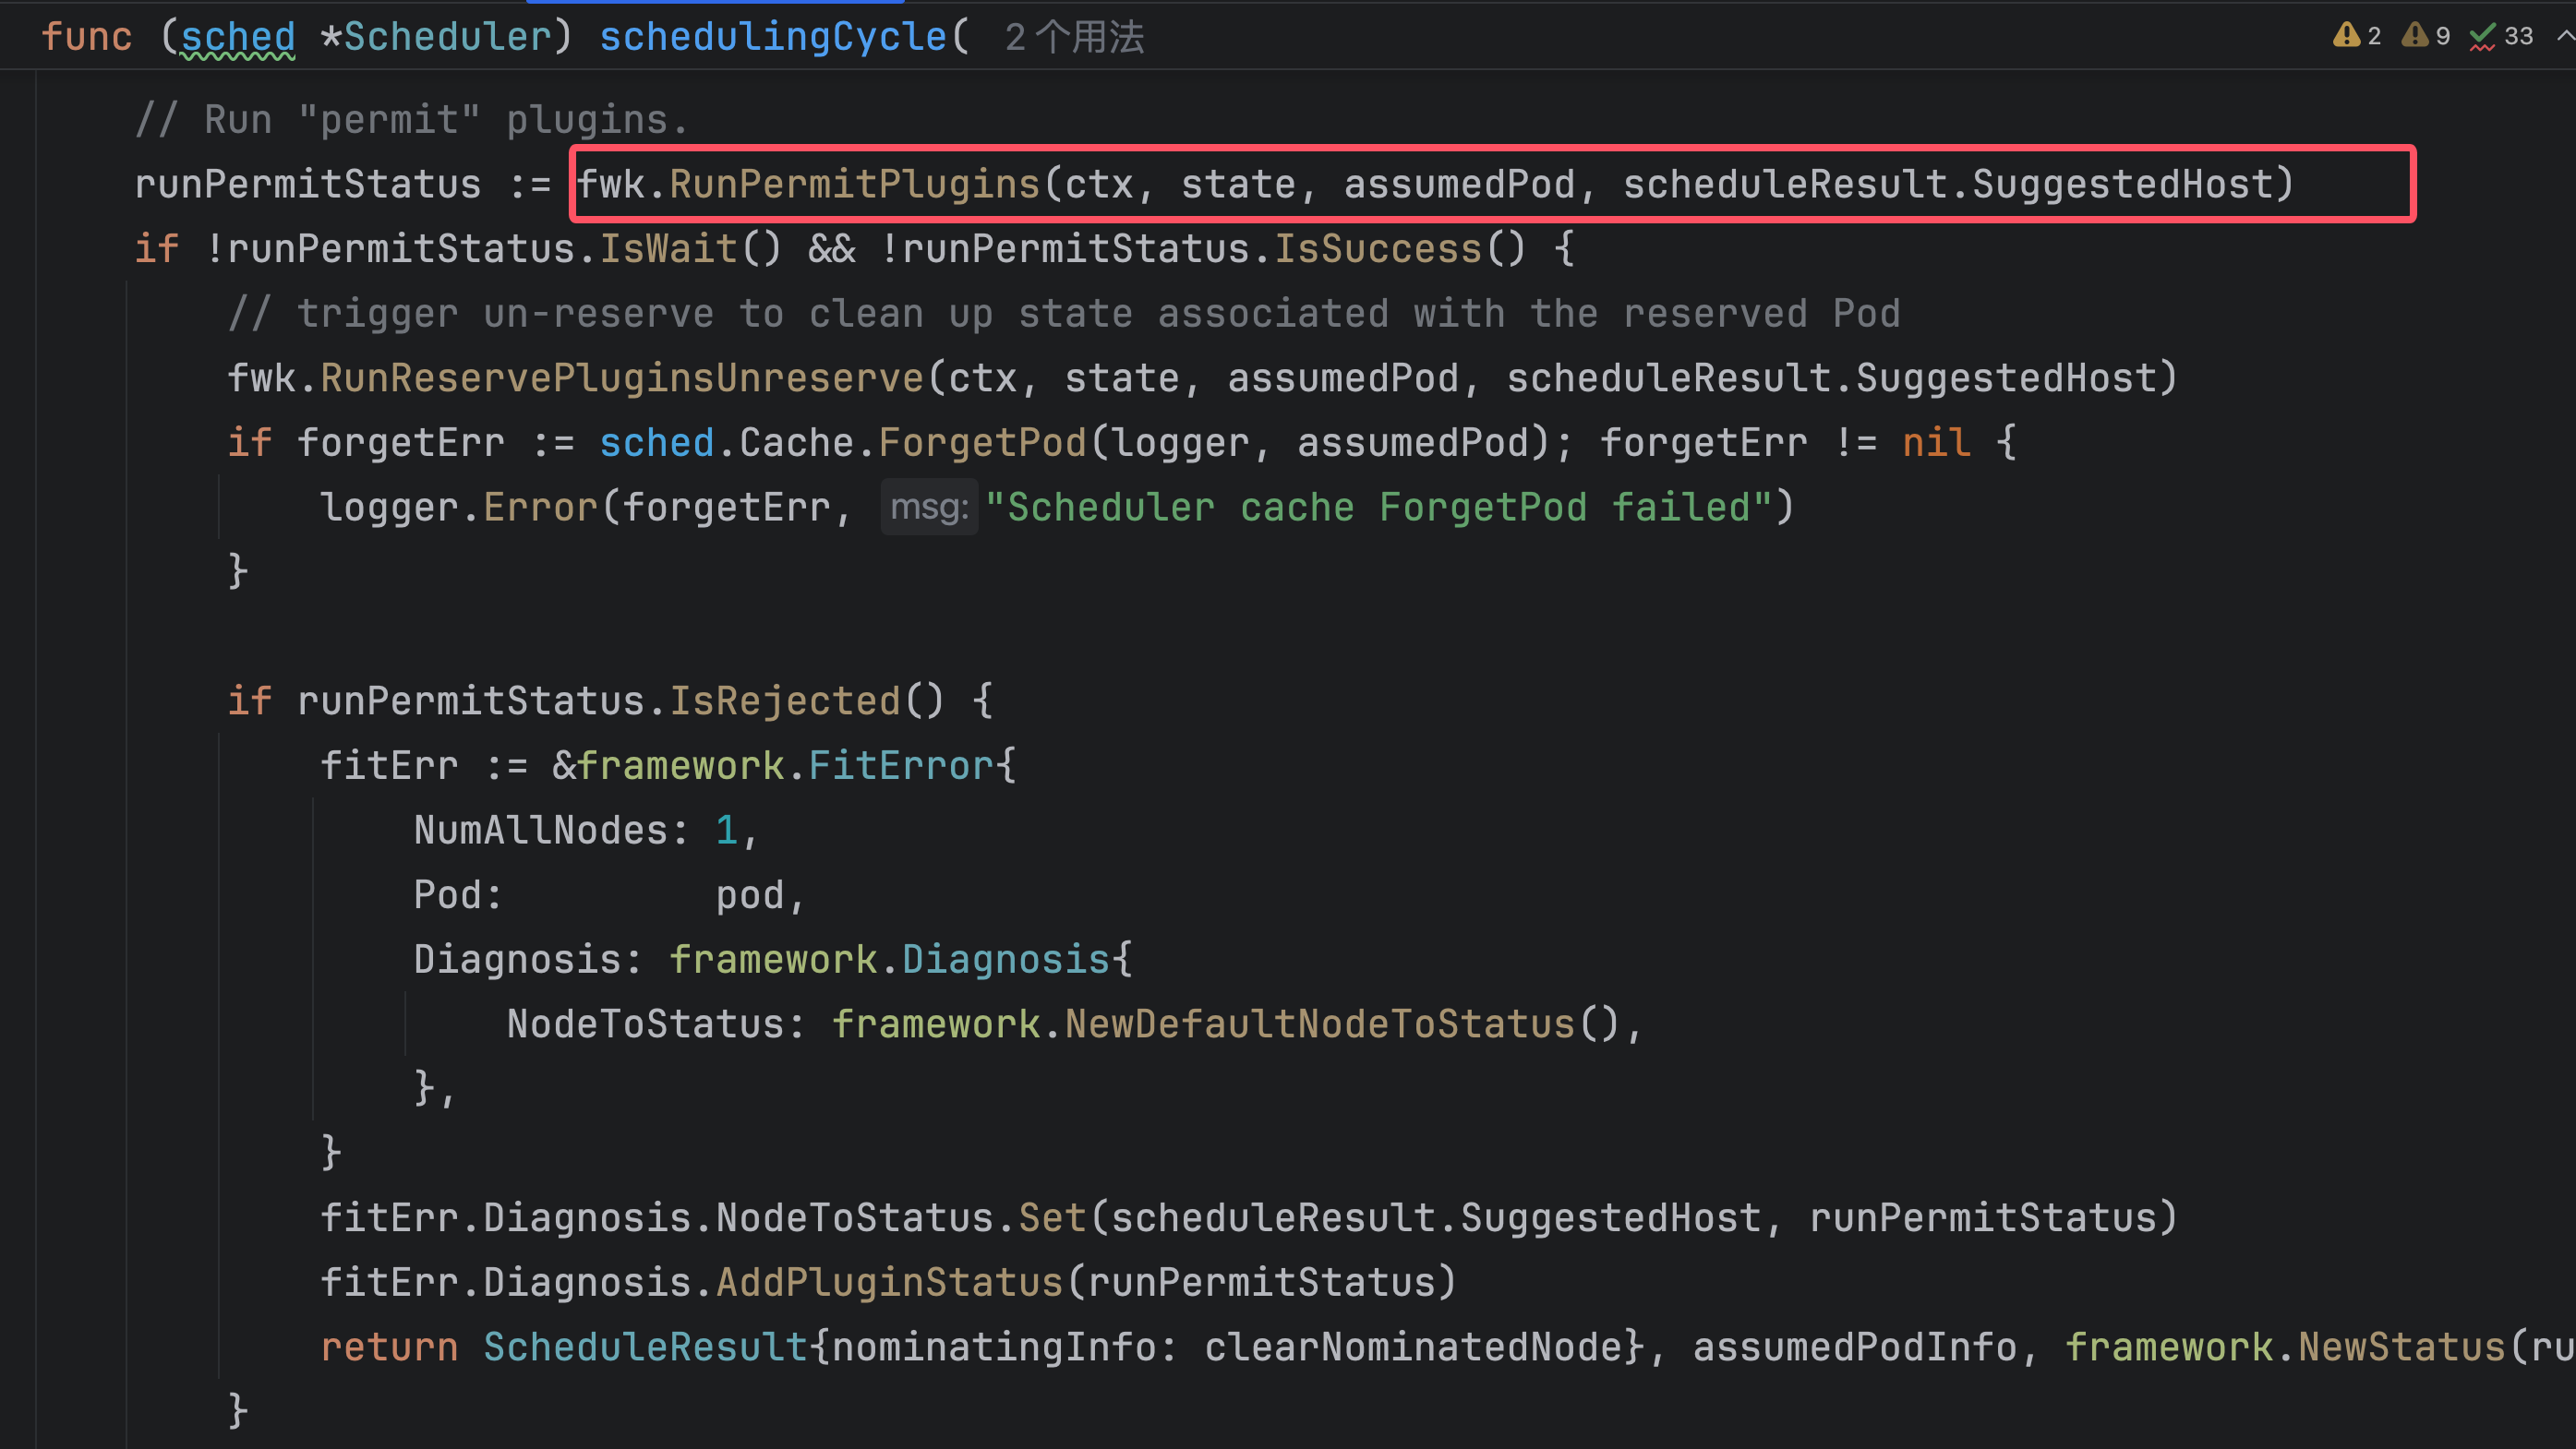Image resolution: width=2576 pixels, height=1449 pixels.
Task: Click the AddPluginStatus method call
Action: [889, 1283]
